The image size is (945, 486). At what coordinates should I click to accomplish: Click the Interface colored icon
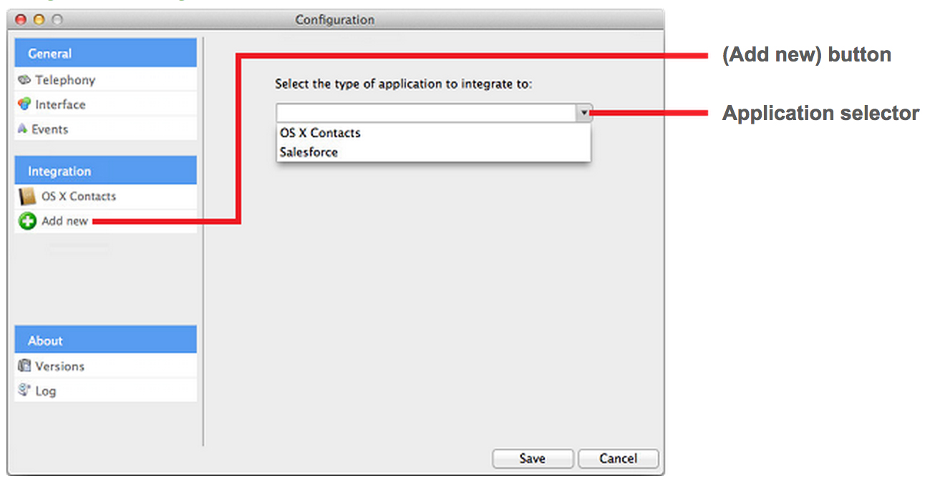coord(24,104)
